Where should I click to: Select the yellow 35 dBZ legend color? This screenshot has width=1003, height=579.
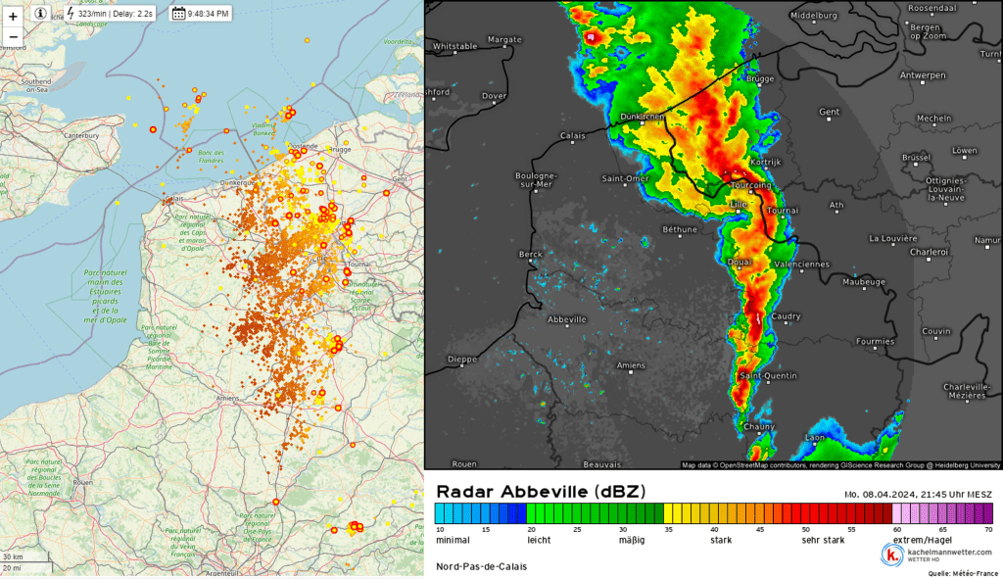click(x=670, y=512)
